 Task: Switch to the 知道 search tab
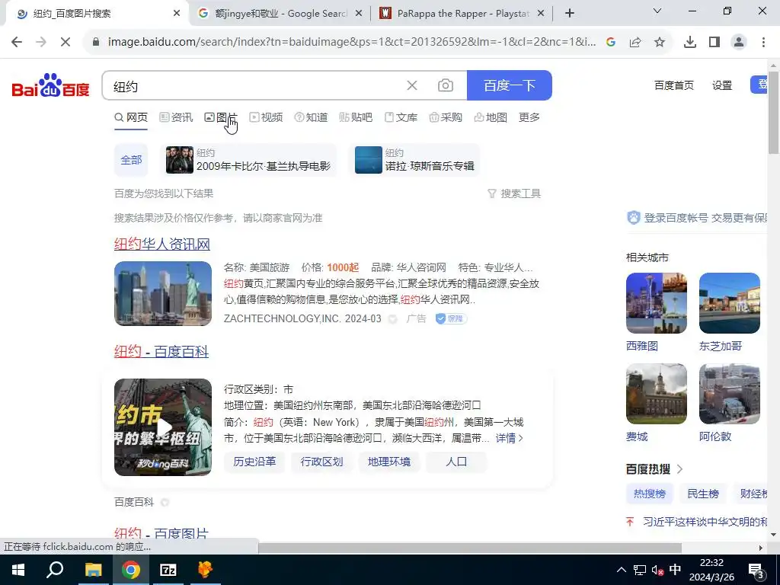click(311, 117)
